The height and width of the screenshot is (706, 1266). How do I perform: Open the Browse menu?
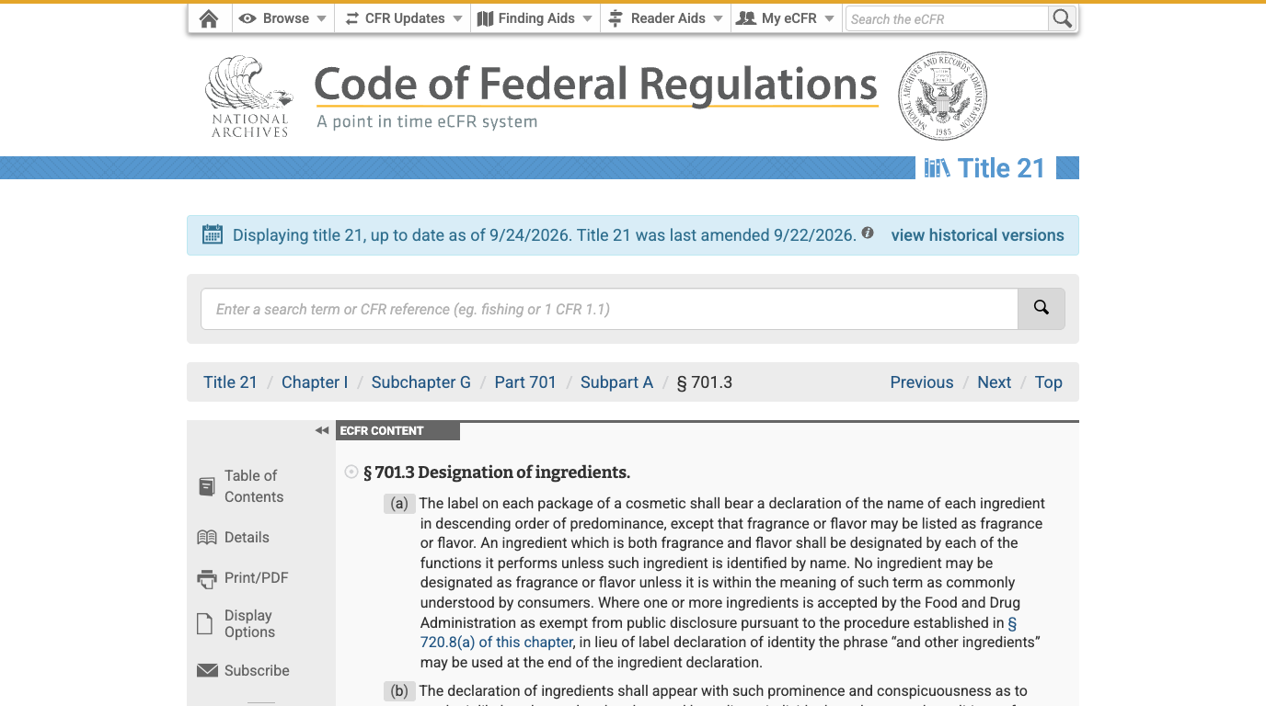(282, 18)
